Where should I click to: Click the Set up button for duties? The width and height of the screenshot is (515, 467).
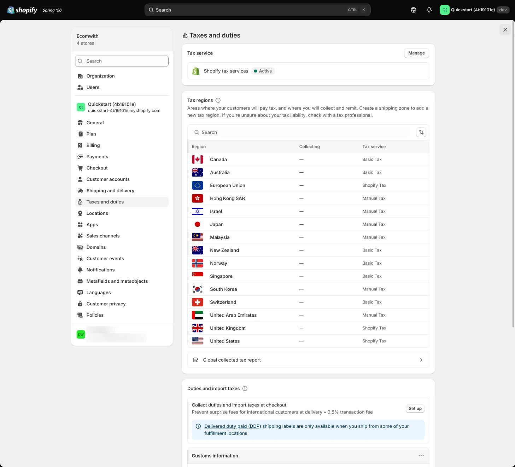[x=415, y=409]
